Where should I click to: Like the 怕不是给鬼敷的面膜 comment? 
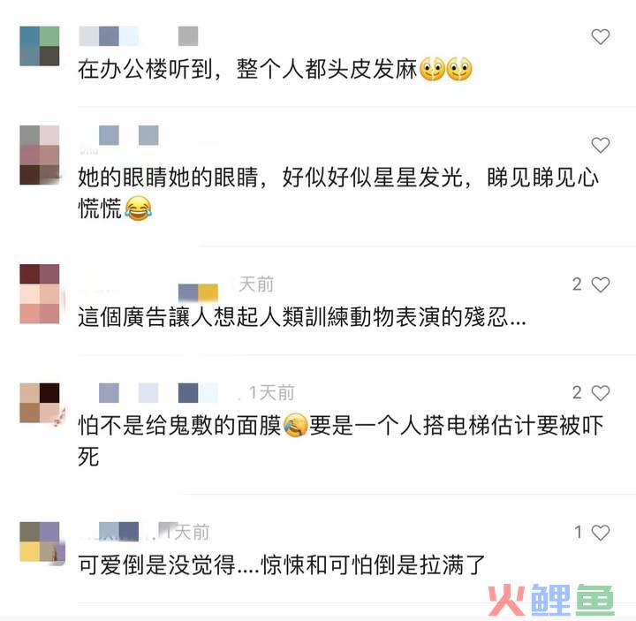(x=601, y=392)
